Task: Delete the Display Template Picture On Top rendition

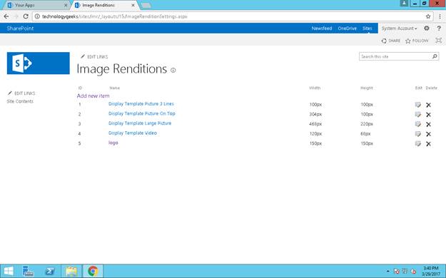Action: [x=428, y=115]
